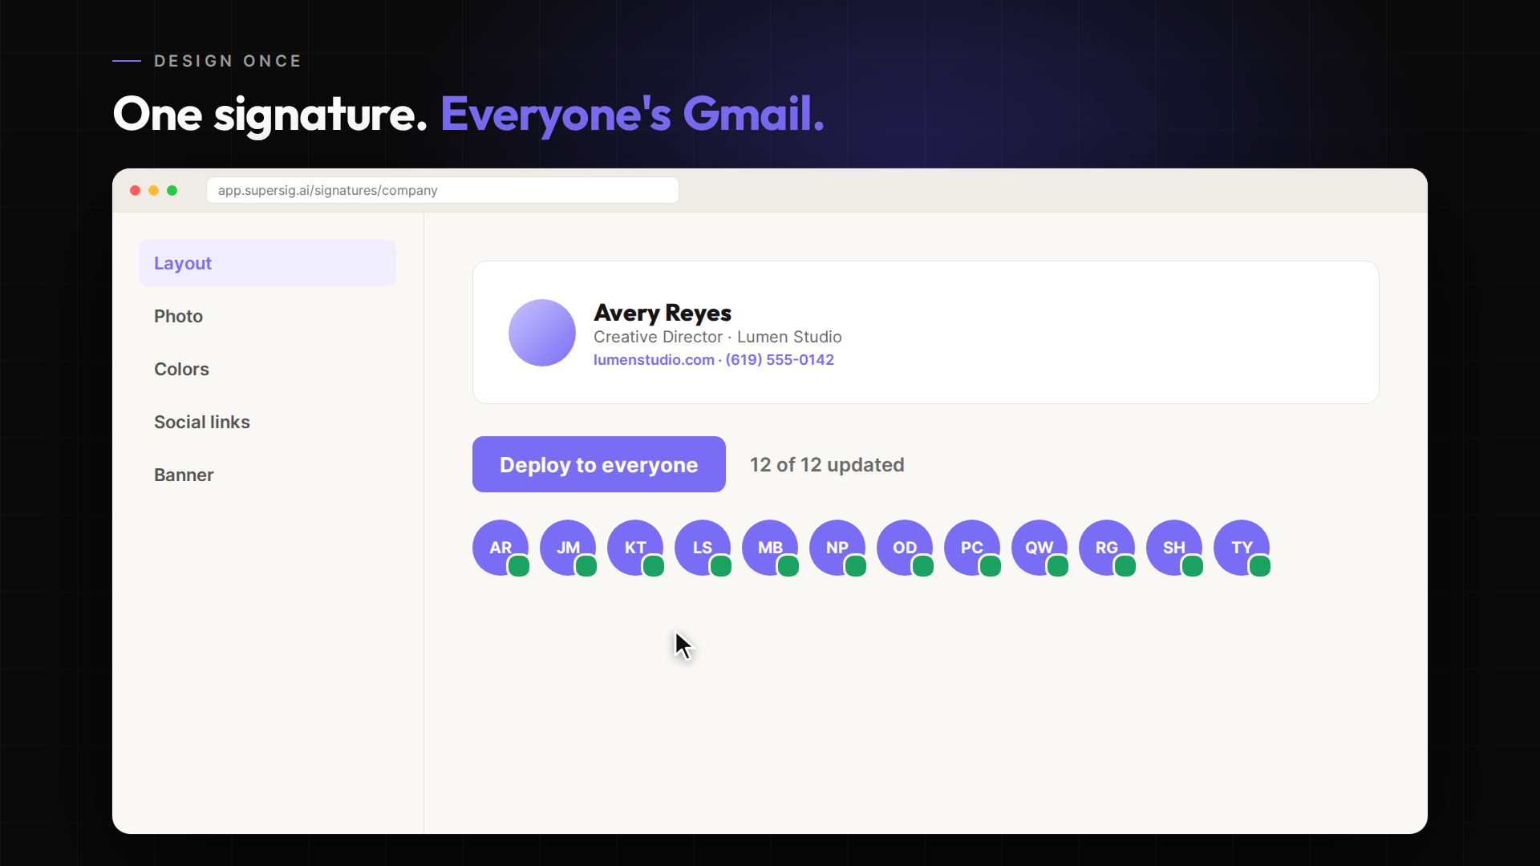The image size is (1540, 866).
Task: Click the 'Creative Director · Lumen Studio' line
Action: coord(718,337)
